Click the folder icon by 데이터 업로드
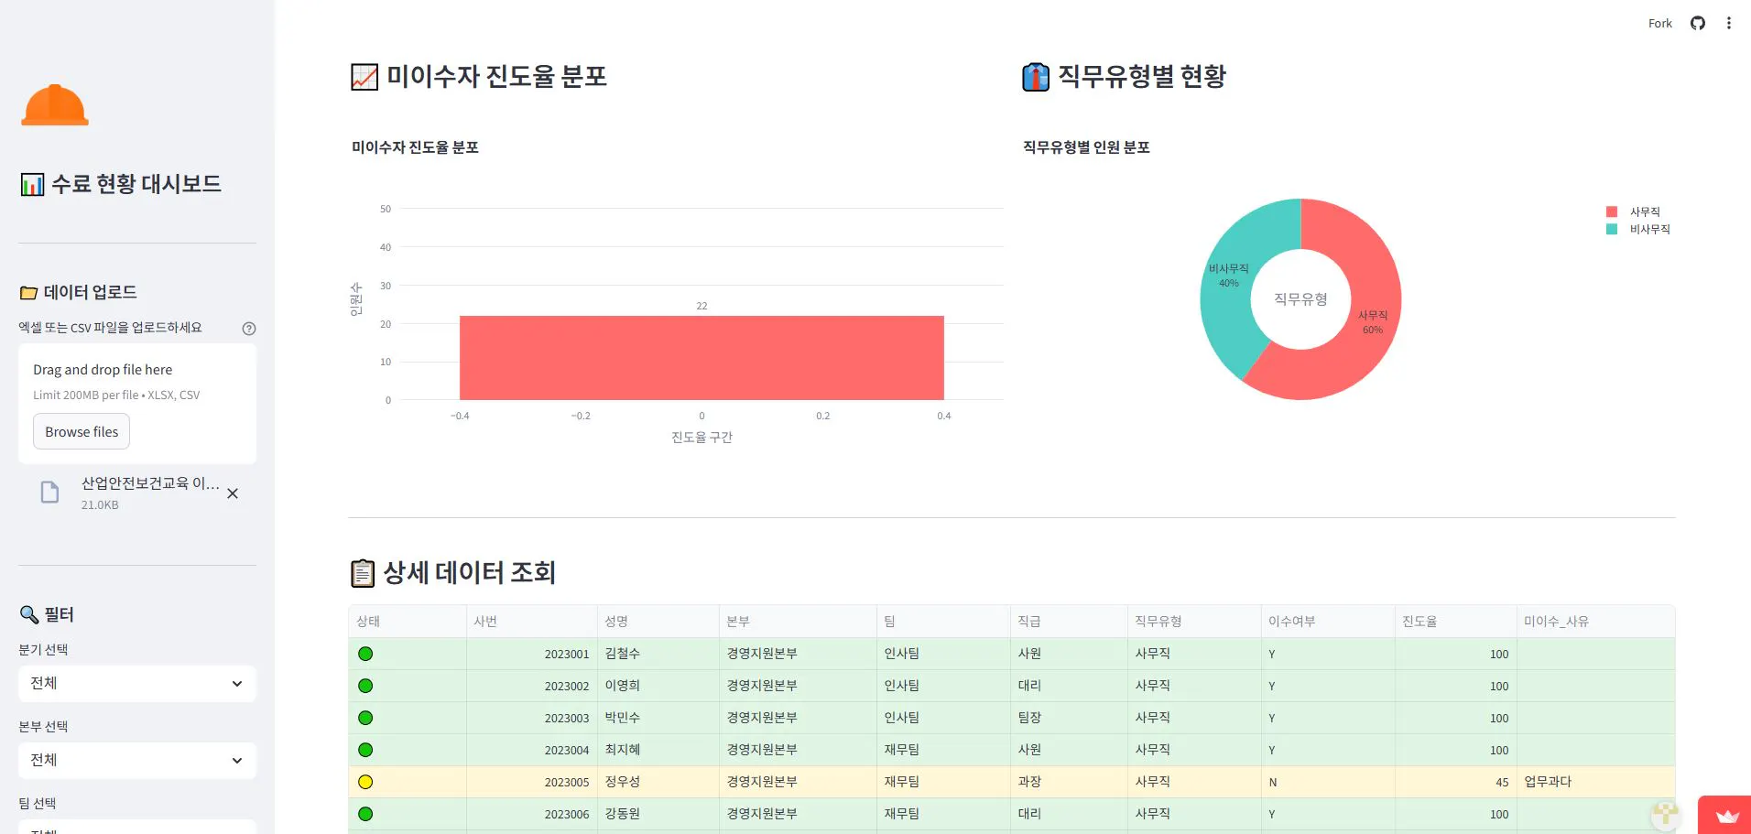The width and height of the screenshot is (1751, 834). [29, 293]
